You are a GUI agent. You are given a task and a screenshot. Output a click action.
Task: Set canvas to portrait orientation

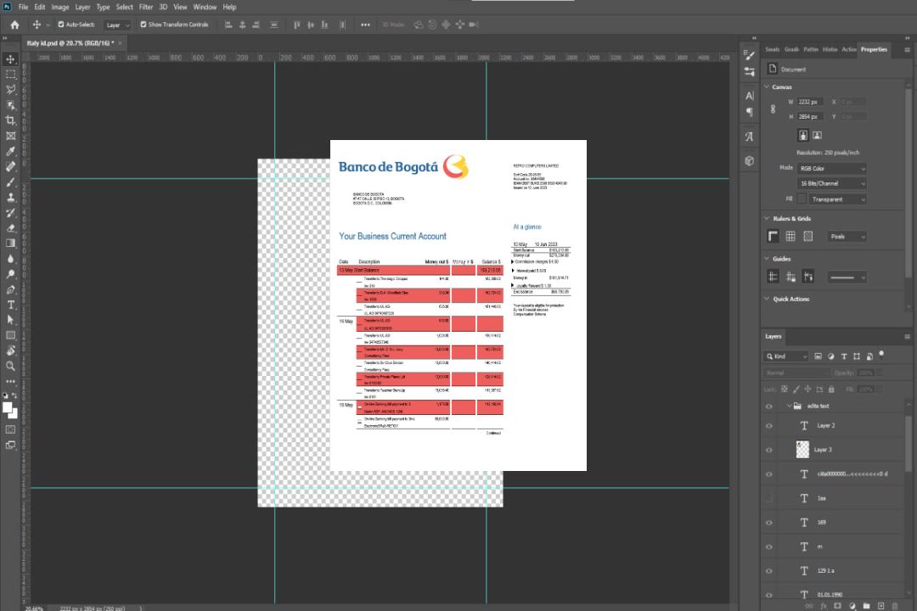[x=803, y=136]
